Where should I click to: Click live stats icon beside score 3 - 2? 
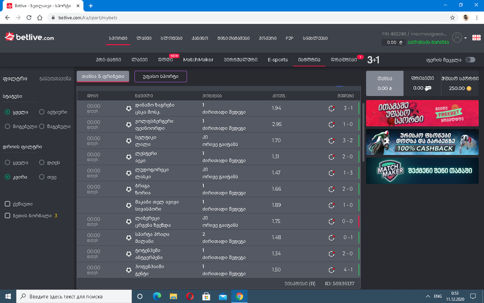point(331,140)
